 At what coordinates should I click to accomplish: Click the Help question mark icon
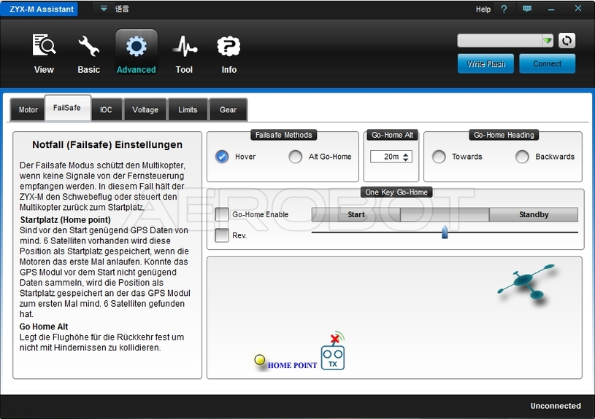pyautogui.click(x=504, y=9)
